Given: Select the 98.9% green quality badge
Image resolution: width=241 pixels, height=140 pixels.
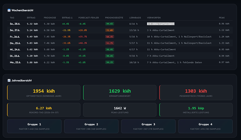Looking at the screenshot, I should click(x=110, y=49).
